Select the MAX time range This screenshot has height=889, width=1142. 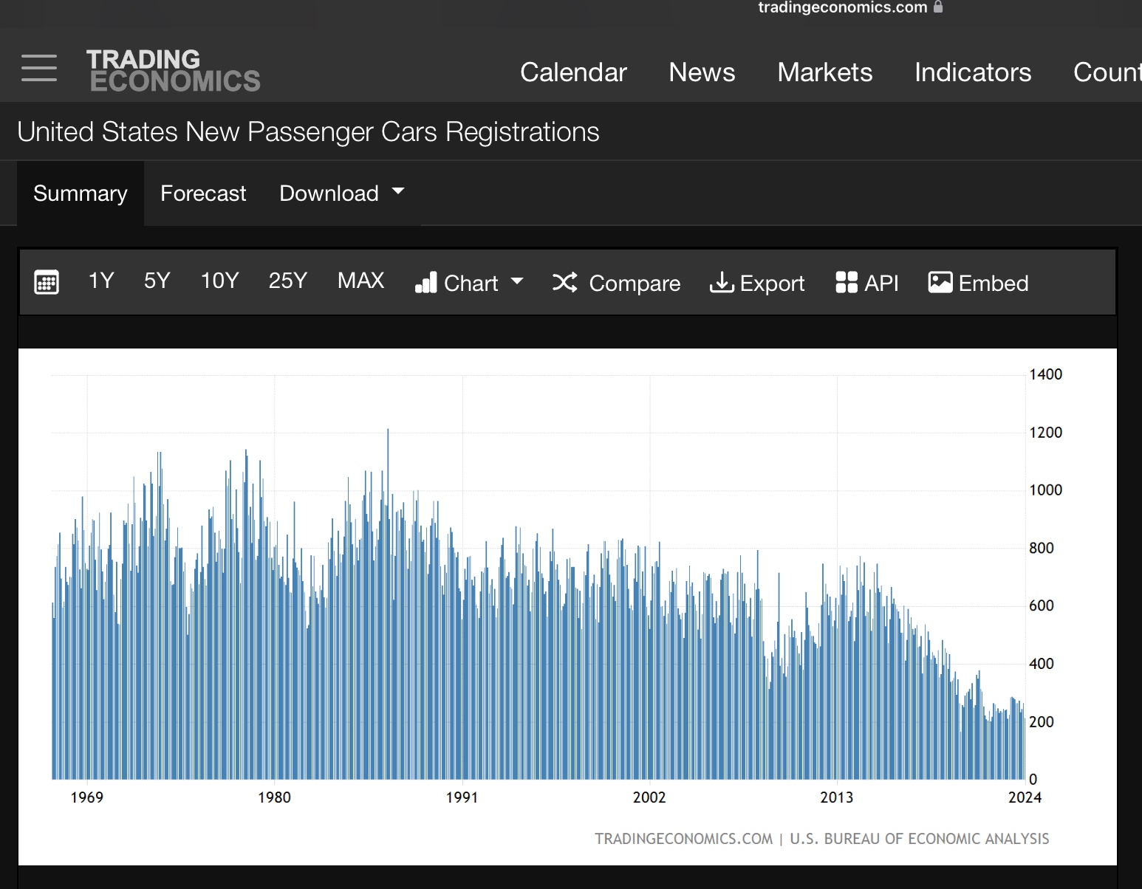[x=361, y=281]
